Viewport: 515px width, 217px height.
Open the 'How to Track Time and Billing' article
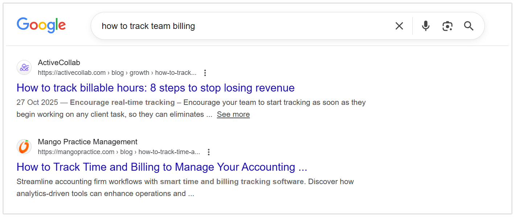pos(161,167)
